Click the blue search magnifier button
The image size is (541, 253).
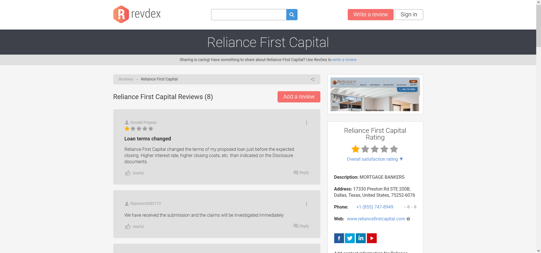tap(292, 15)
